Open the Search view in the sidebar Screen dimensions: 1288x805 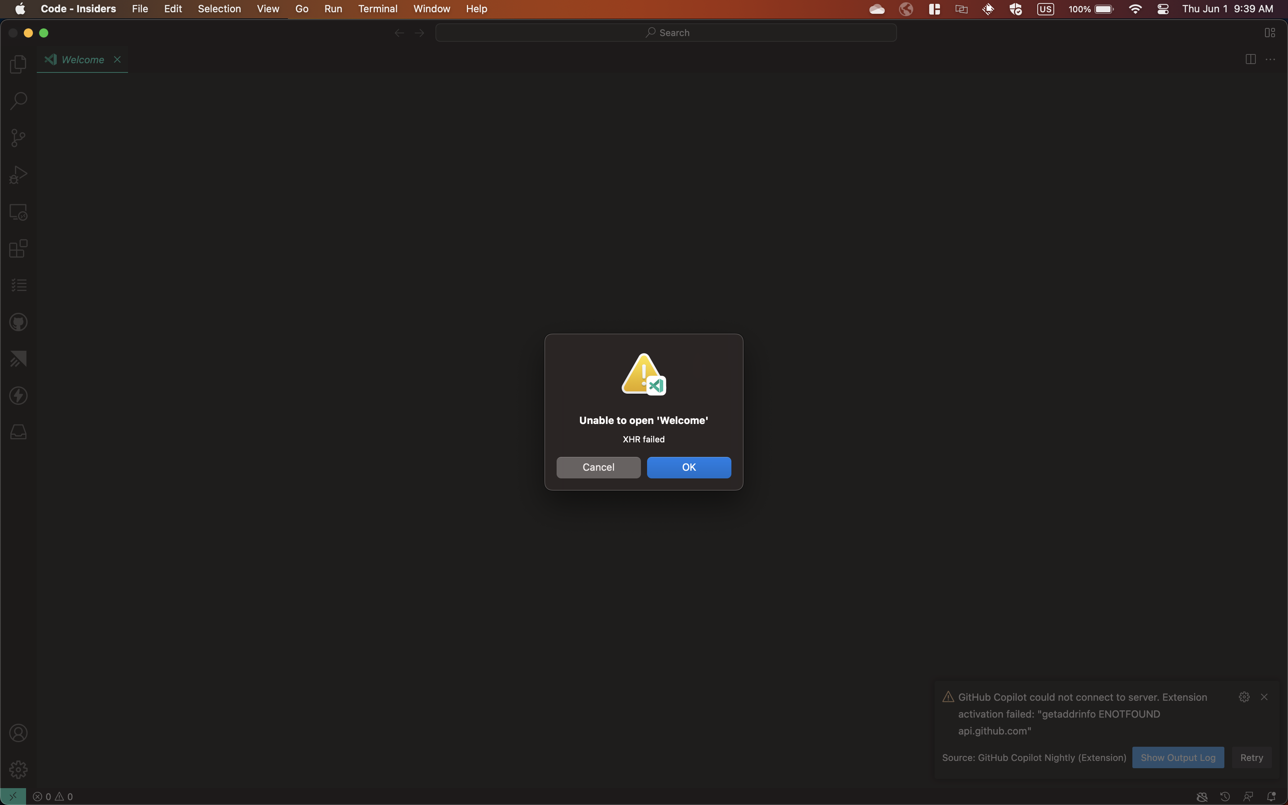point(18,100)
